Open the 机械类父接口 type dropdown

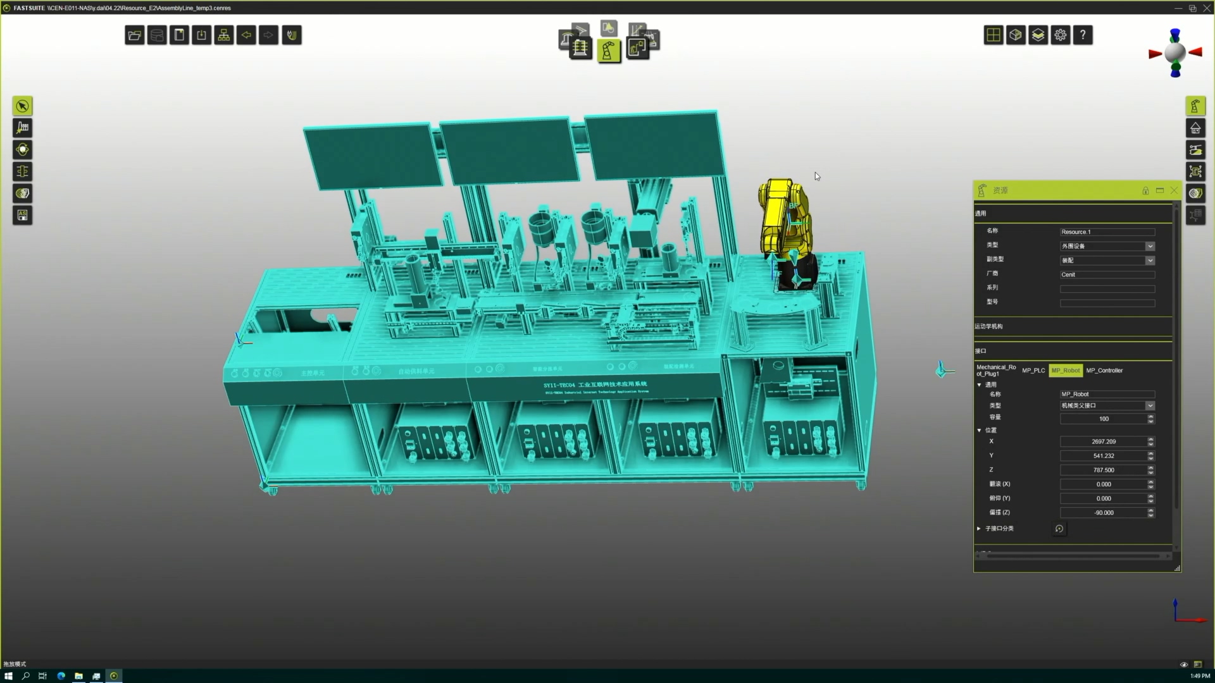[1150, 406]
